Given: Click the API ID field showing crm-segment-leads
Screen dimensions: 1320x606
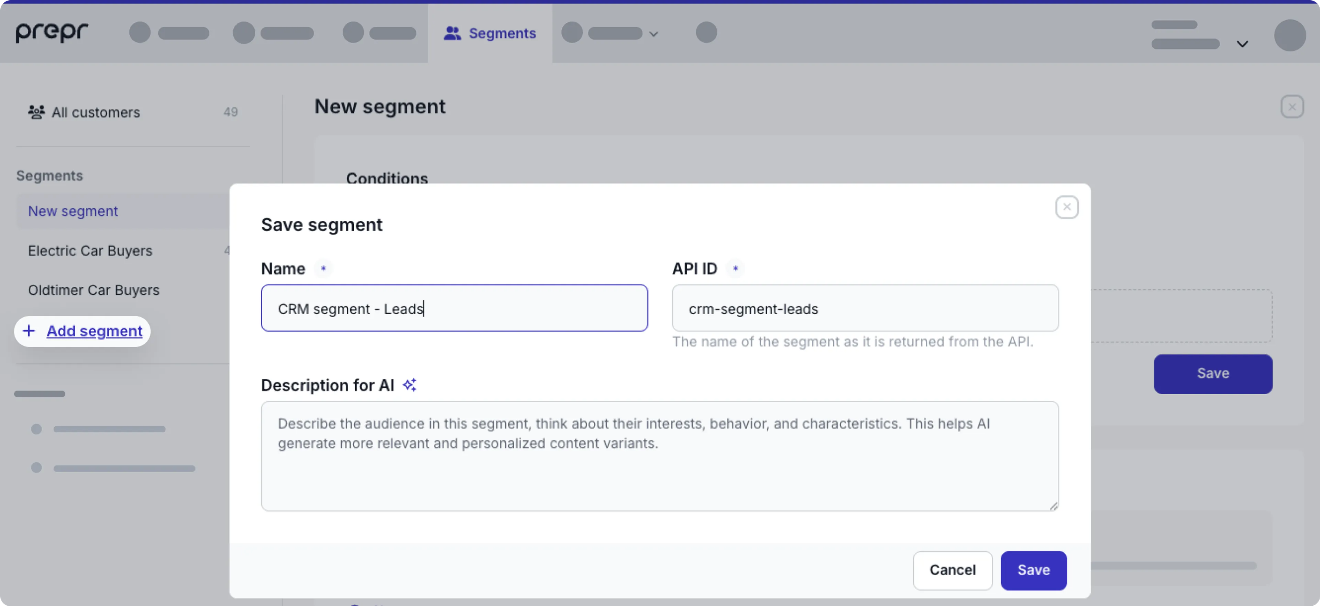Looking at the screenshot, I should (865, 308).
